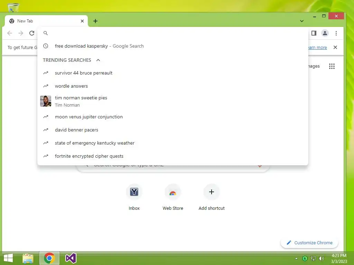Screen dimensions: 354x265
Task: Click the forward navigation arrow
Action: [21, 33]
